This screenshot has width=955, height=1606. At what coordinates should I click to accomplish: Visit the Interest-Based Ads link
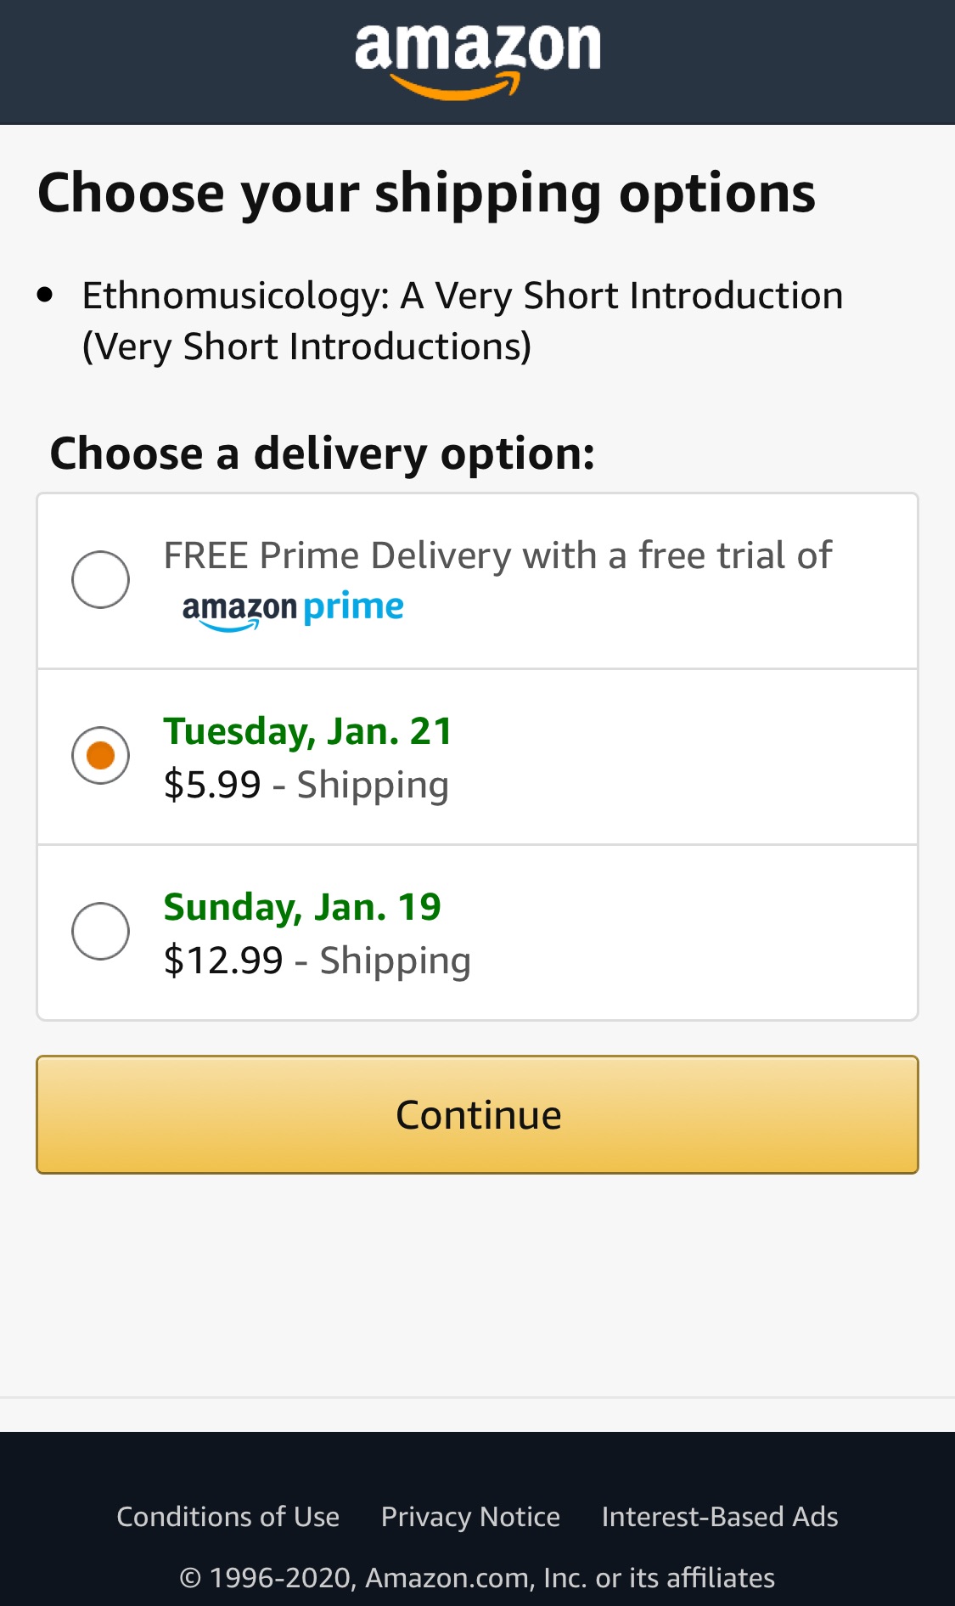coord(720,1517)
